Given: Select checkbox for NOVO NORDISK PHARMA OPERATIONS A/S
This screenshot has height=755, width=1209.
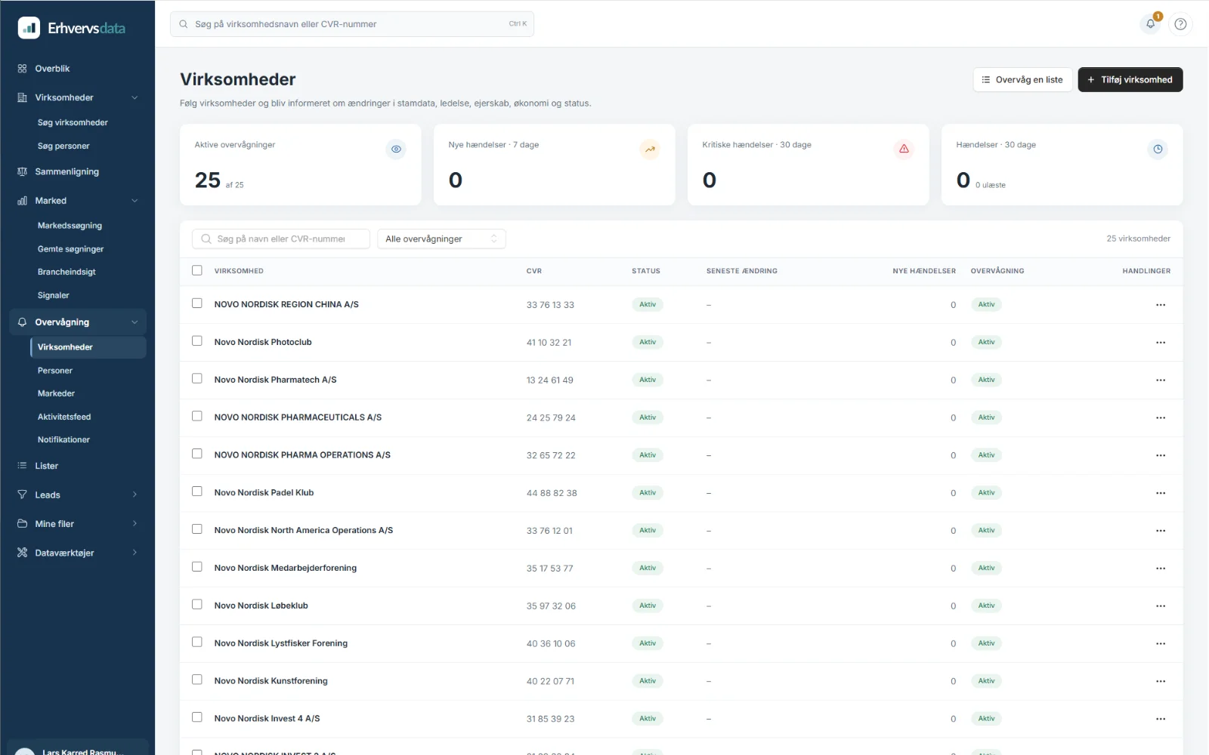Looking at the screenshot, I should click(x=197, y=454).
